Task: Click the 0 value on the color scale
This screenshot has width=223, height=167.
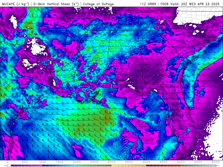Action: (8, 162)
